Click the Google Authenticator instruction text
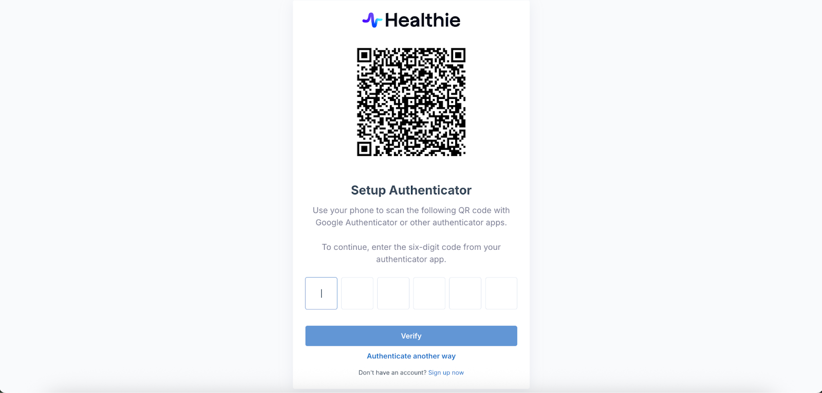Screen dimensions: 822x393 point(411,217)
